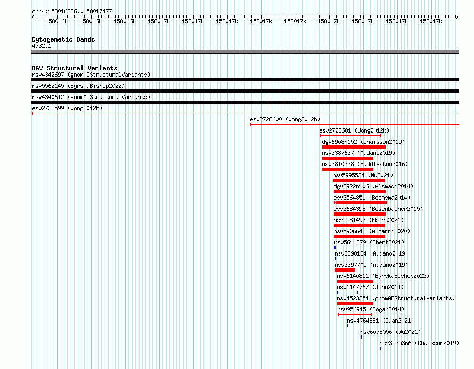Select esv2728601 Wong2012b variant label
This screenshot has width=474, height=369.
[x=354, y=130]
